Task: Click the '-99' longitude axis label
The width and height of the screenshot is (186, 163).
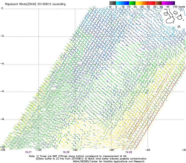Action: (x=75, y=150)
